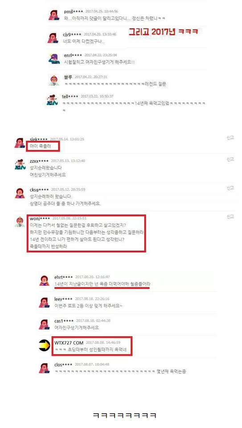The width and height of the screenshot is (242, 428).
Task: Click 신고 link on siek**** comment
Action: pyautogui.click(x=230, y=138)
